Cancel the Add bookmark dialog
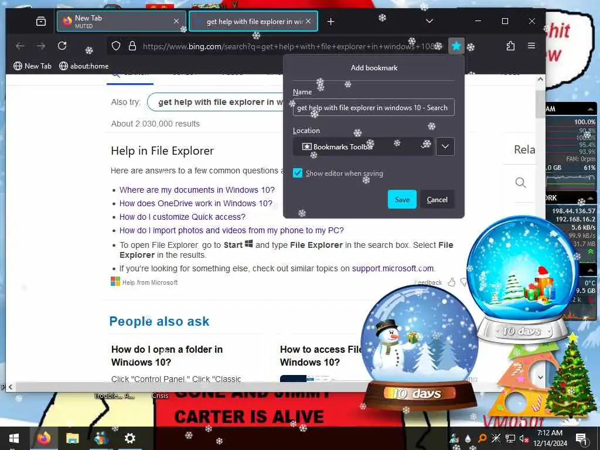 click(x=437, y=199)
